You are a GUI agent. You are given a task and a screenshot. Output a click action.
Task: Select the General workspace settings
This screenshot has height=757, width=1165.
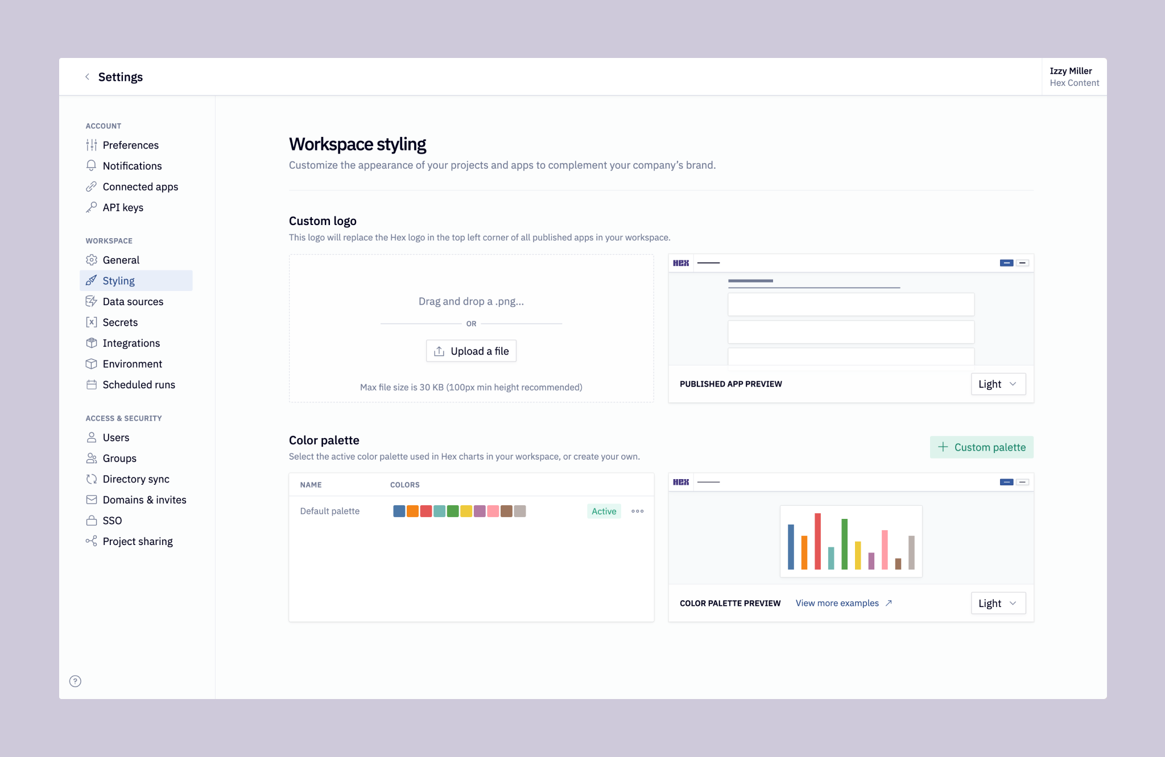pyautogui.click(x=121, y=259)
